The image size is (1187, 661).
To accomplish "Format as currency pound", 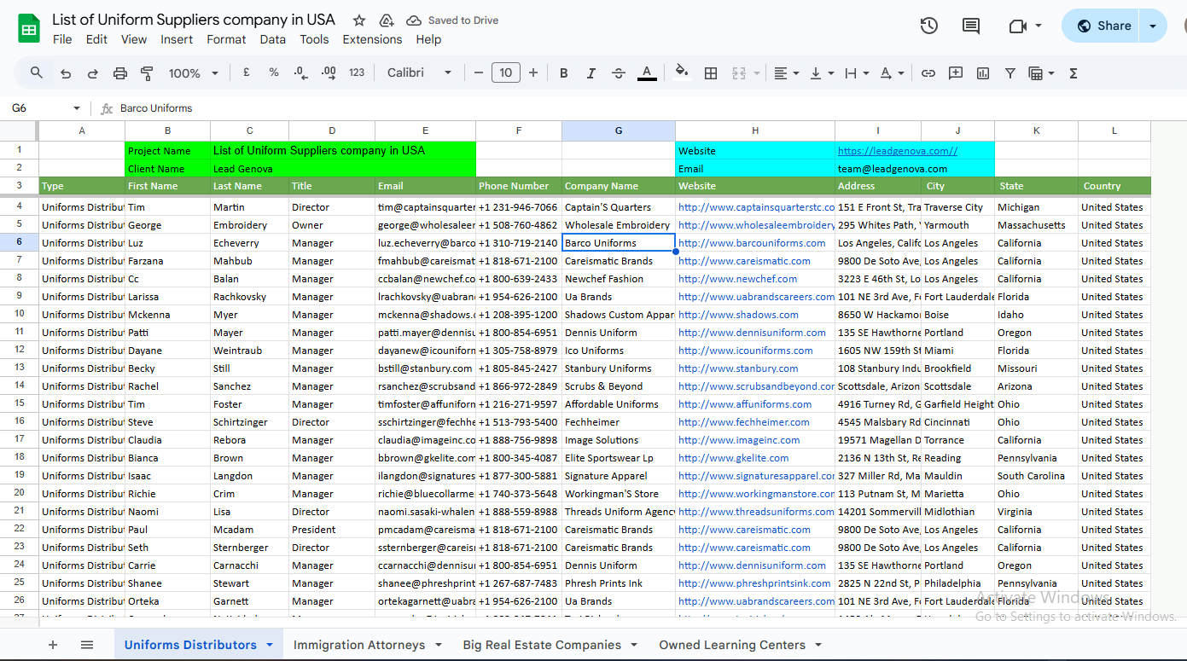I will 246,73.
